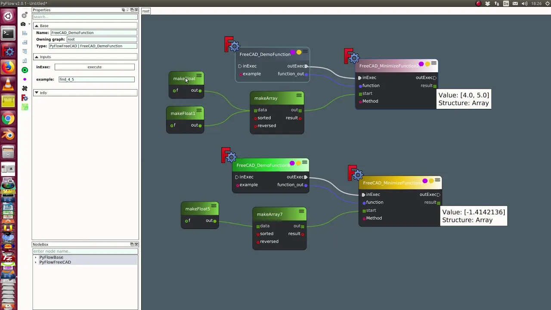Image resolution: width=551 pixels, height=310 pixels.
Task: Open VLC from the Ubuntu launcher
Action: (x=8, y=84)
